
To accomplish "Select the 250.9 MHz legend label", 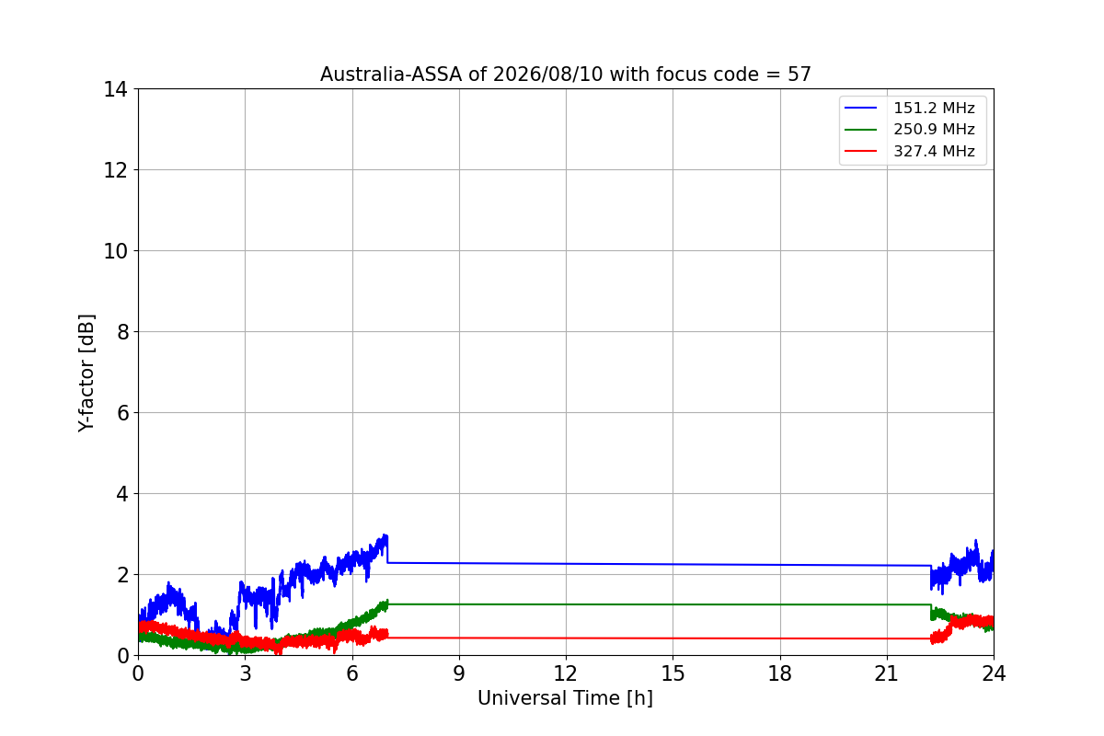I will (x=934, y=130).
